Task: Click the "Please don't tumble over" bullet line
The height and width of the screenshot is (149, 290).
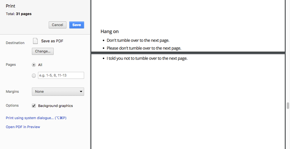Action: tap(144, 48)
